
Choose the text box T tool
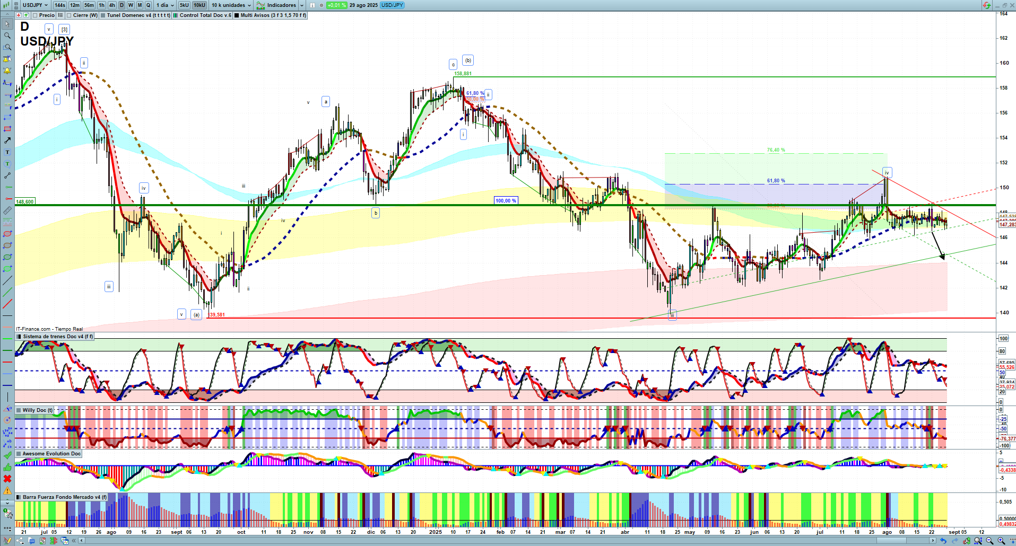click(x=7, y=152)
